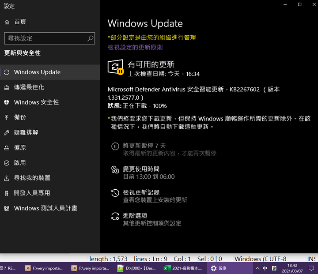Click the length : 1,573 status bar entry
This screenshot has height=274, width=318.
(x=108, y=259)
